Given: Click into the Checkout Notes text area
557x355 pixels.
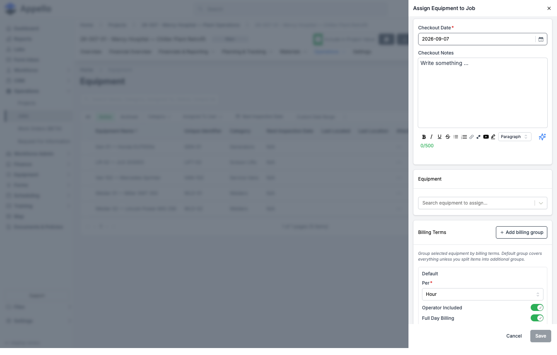Looking at the screenshot, I should [x=482, y=93].
